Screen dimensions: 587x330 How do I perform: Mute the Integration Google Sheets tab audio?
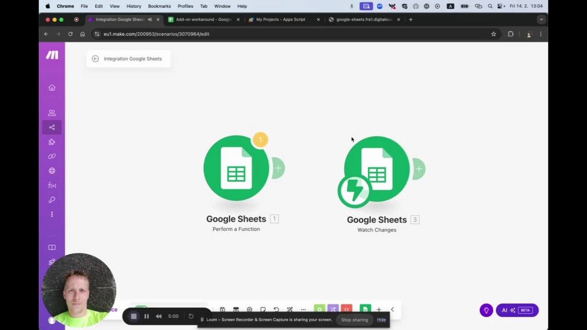click(150, 20)
